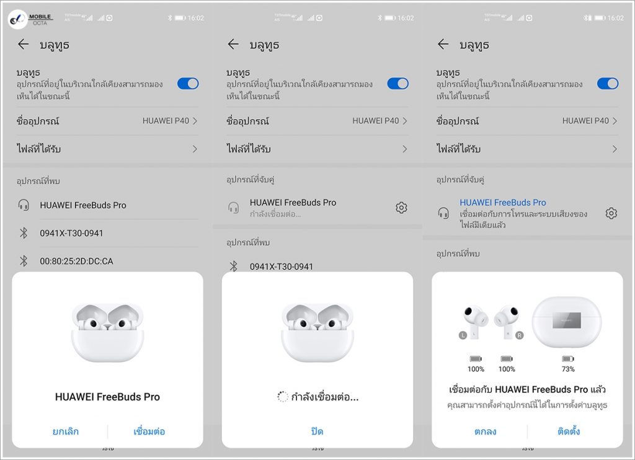
Task: Tap Bluetooth icon beside 0941X-T30-0941 in middle screen
Action: 234,267
